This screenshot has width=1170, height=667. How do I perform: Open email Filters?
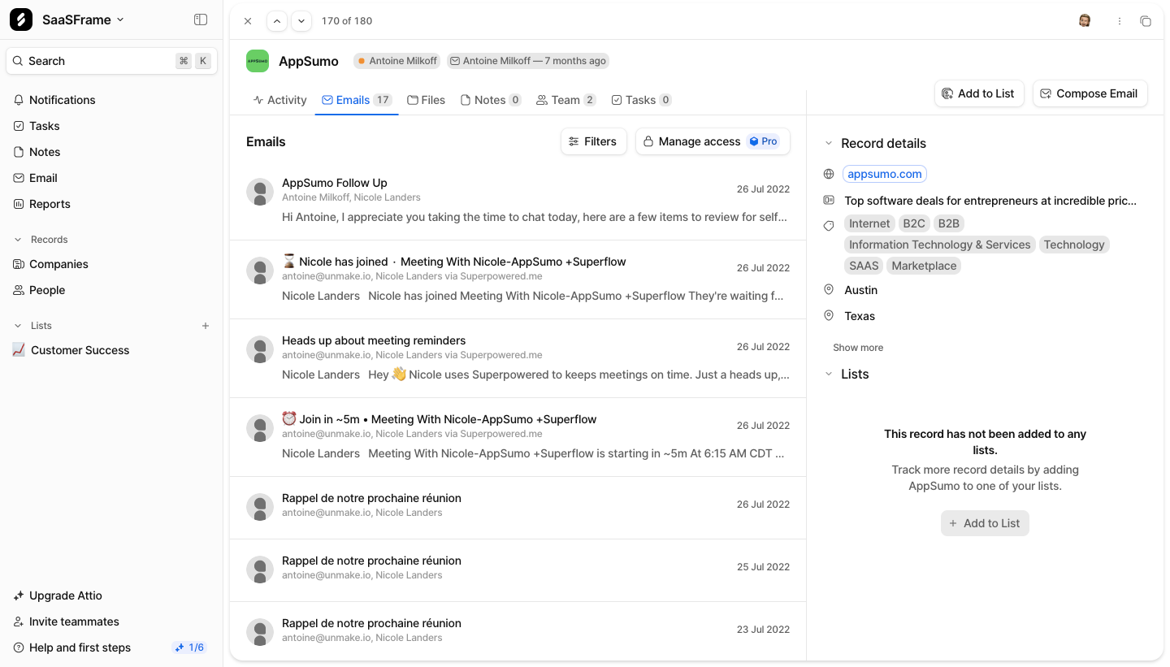coord(594,141)
